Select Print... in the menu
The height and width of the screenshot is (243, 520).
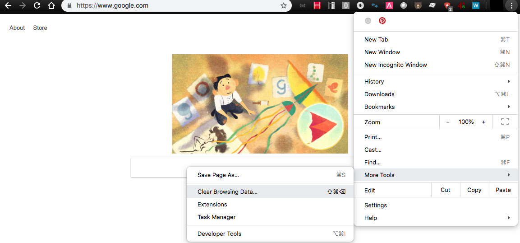(x=436, y=137)
